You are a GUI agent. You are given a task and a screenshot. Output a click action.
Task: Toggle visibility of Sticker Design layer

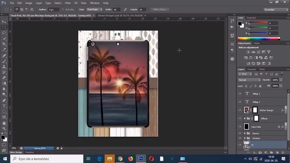[x=240, y=110]
